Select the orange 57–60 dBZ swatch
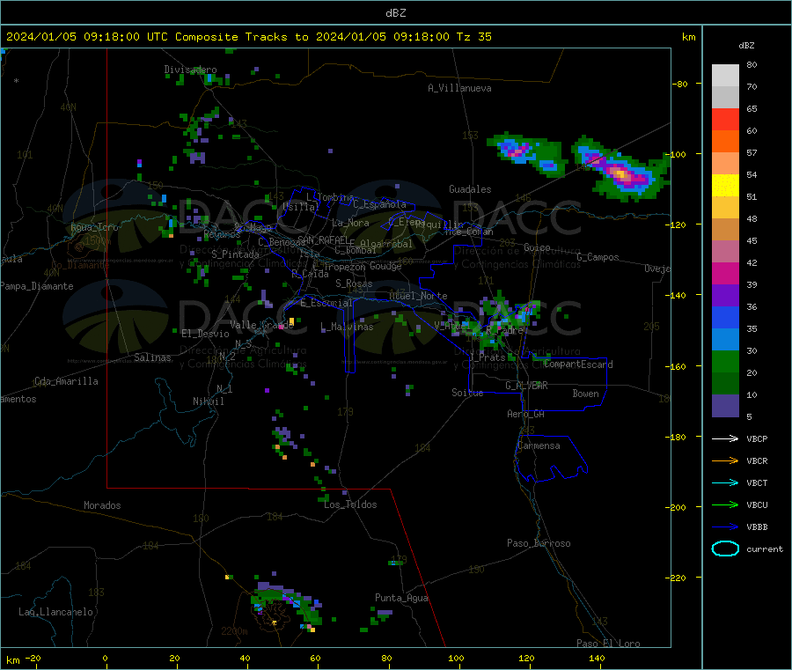The width and height of the screenshot is (792, 670). pos(725,142)
